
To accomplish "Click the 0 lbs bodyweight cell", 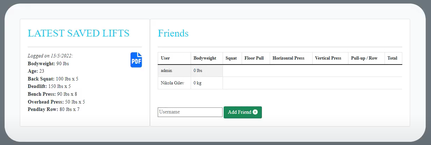I will click(x=207, y=71).
